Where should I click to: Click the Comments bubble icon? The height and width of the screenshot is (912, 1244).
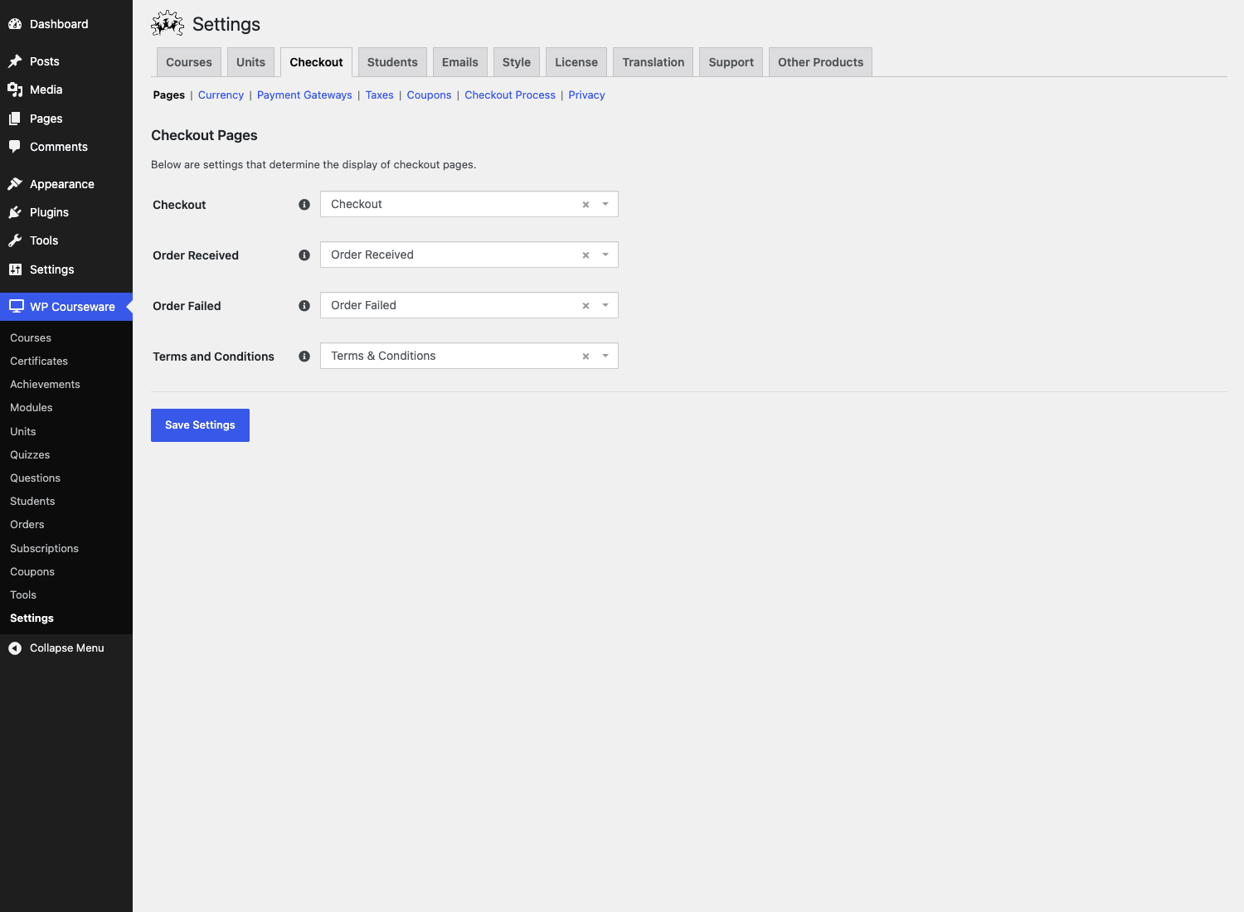pos(15,147)
